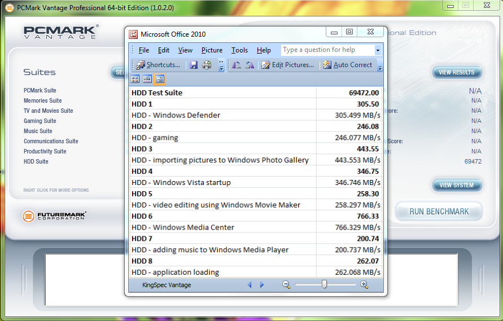Click the Rotate Right icon

point(250,65)
